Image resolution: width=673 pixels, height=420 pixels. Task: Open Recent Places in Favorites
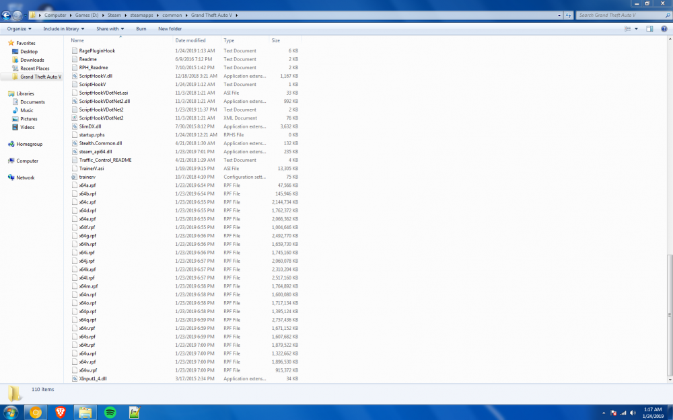click(35, 68)
